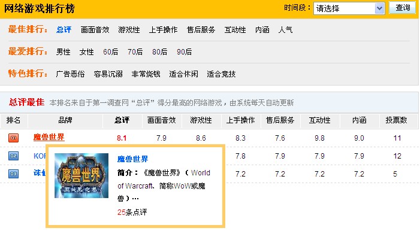This screenshot has width=420, height=231.
Task: Click the 总评 column header
Action: [x=122, y=120]
